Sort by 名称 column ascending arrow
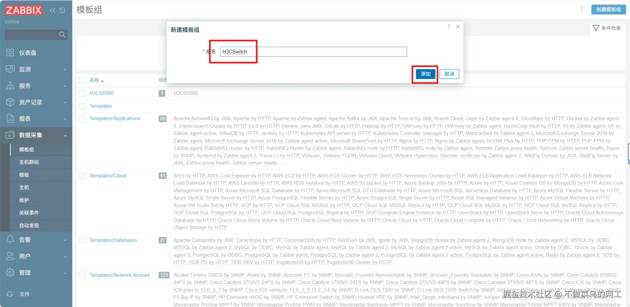Viewport: 630px width, 307px height. pyautogui.click(x=102, y=81)
